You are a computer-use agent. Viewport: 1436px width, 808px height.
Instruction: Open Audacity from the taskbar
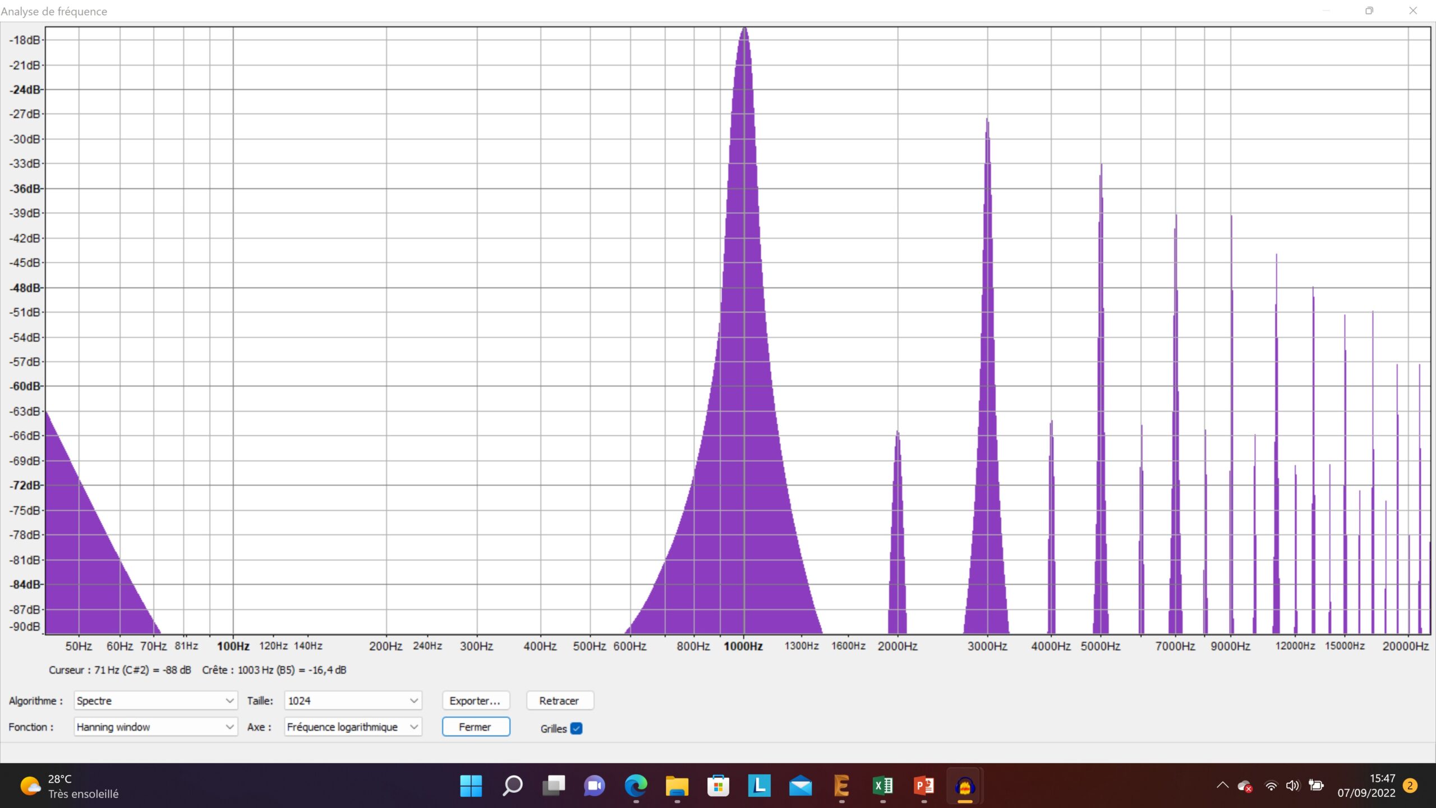coord(964,786)
